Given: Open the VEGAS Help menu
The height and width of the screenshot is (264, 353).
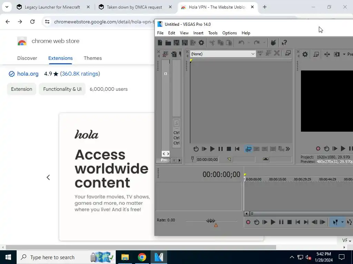Looking at the screenshot, I should click(x=246, y=33).
